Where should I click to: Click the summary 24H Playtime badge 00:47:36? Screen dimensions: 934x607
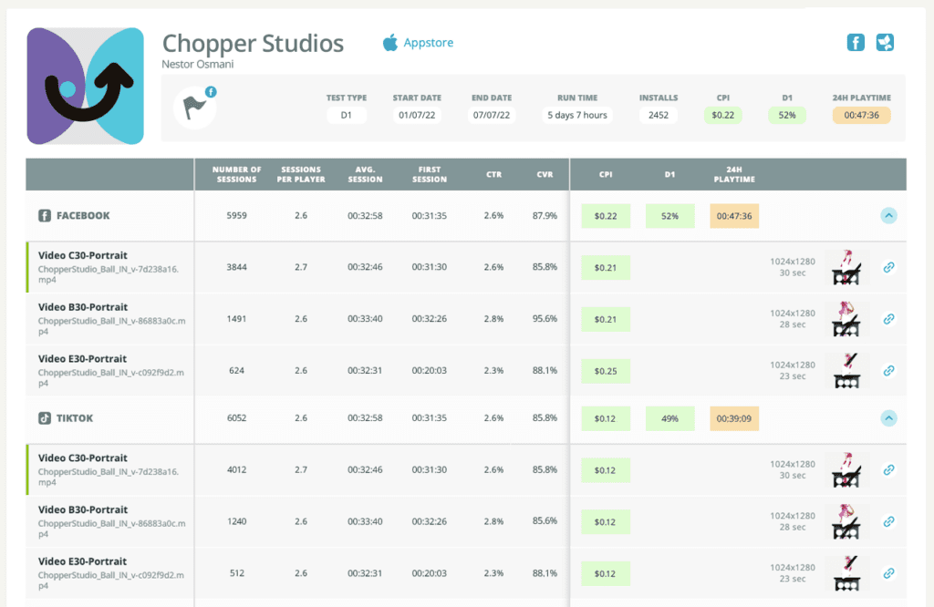(861, 115)
